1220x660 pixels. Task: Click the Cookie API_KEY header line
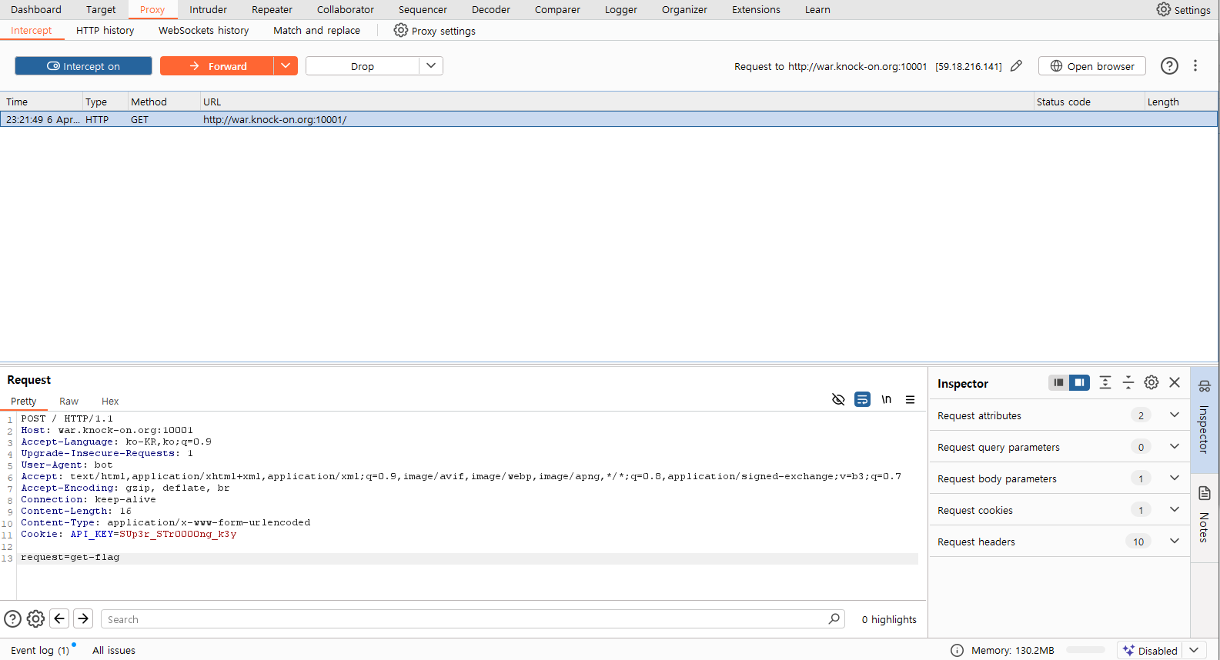129,534
